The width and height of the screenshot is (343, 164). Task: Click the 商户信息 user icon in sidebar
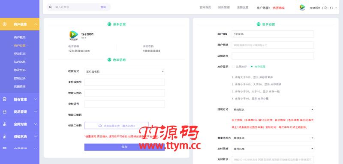[x=5, y=24]
